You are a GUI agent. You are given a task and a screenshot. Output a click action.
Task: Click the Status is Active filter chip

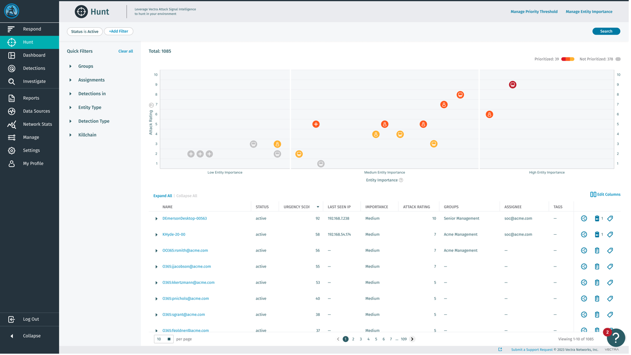pyautogui.click(x=84, y=31)
